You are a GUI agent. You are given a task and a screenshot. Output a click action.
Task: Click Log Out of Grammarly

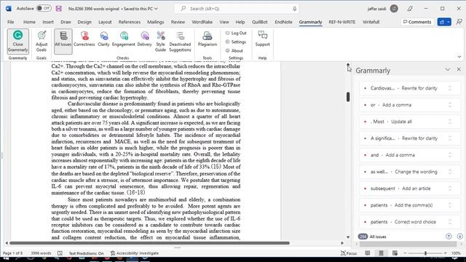[236, 33]
